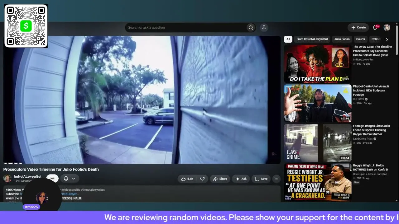Visit 'Once Upon a Time in Compton' channel

370,174
